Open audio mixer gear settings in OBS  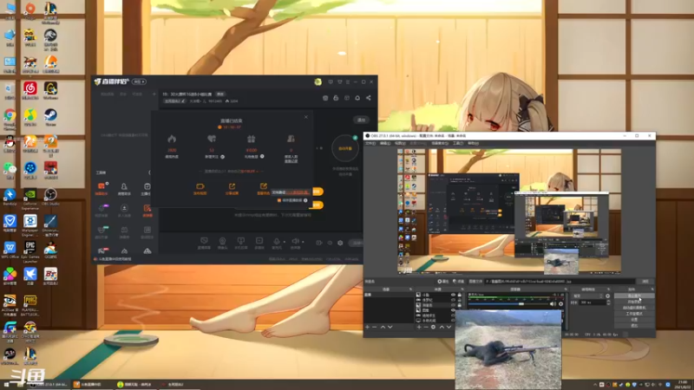pos(560,304)
